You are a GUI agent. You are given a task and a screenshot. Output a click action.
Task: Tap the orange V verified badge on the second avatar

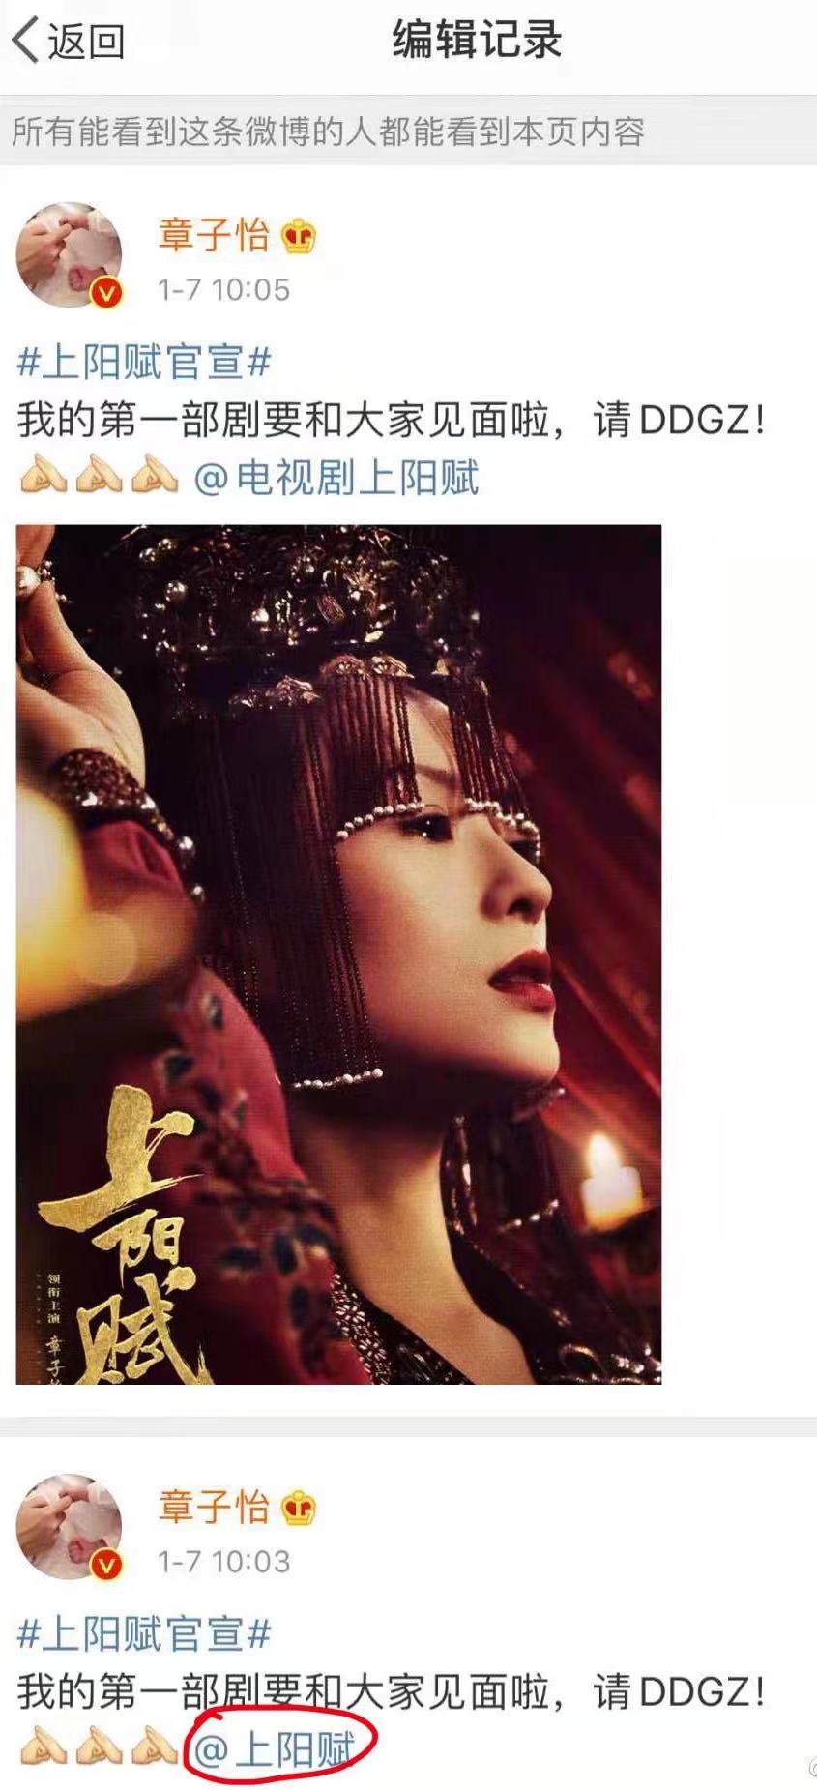(106, 1565)
